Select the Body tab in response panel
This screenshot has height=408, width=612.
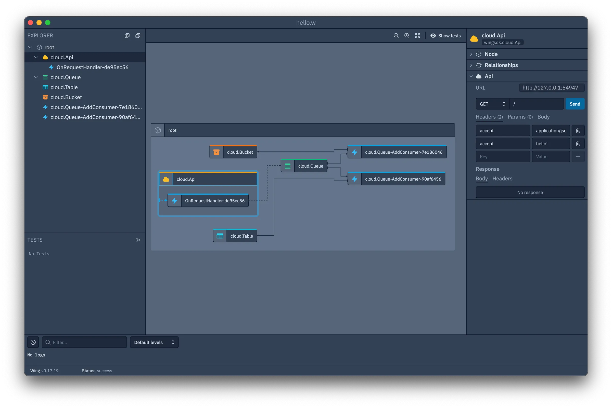(x=482, y=179)
